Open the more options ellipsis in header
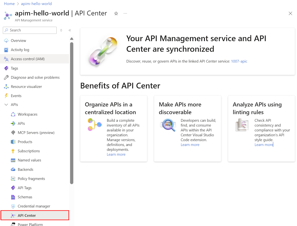The height and width of the screenshot is (226, 297). point(125,13)
